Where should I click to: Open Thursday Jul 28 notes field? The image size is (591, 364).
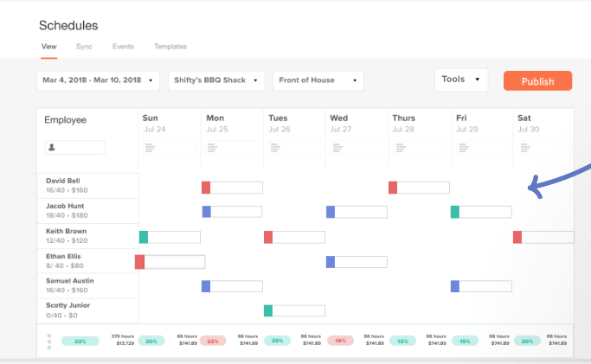(x=420, y=148)
